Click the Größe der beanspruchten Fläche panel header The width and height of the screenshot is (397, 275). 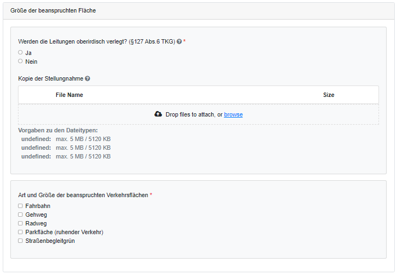[53, 10]
